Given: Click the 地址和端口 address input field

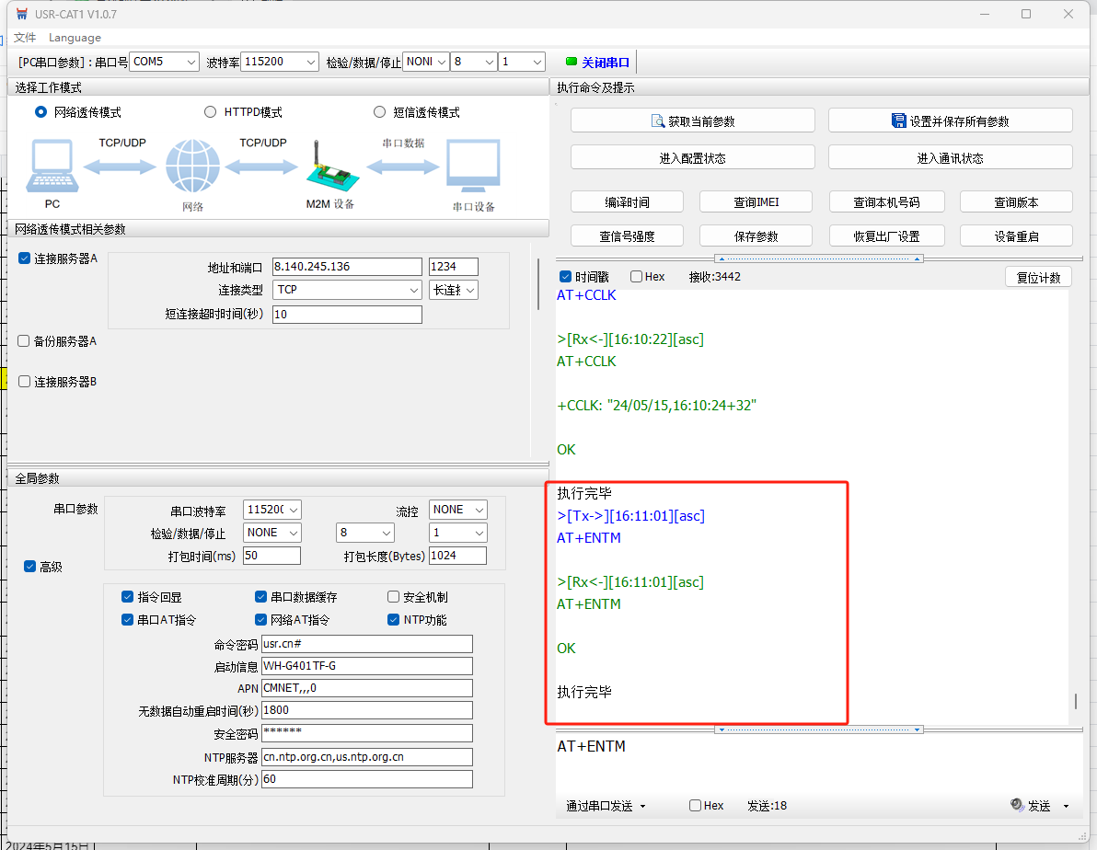Looking at the screenshot, I should (x=346, y=267).
